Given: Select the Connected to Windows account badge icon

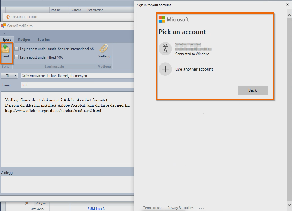Looking at the screenshot, I should [x=165, y=49].
